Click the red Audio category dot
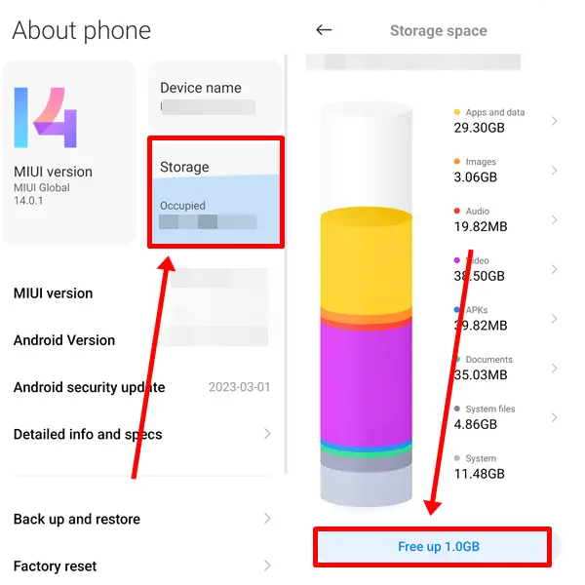 pos(457,211)
